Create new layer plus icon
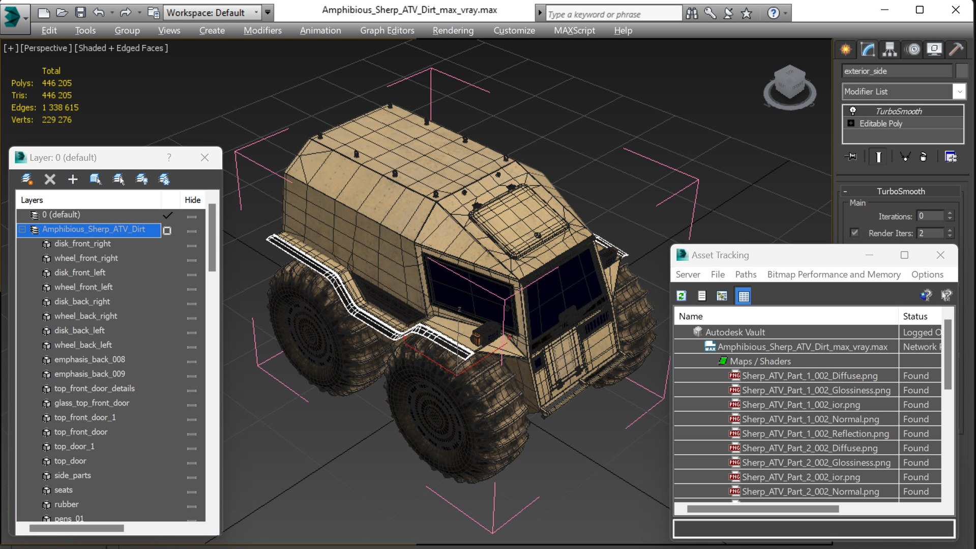 coord(73,179)
